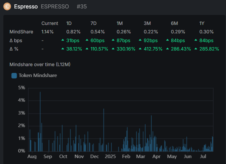Click the 330.16% change value
Screen dimensions: 226x164
[126, 49]
